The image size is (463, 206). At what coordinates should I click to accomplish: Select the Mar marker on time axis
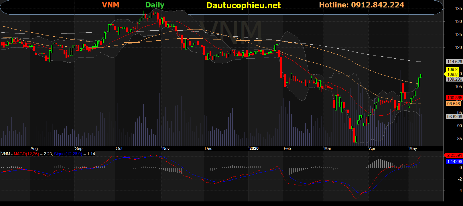pyautogui.click(x=328, y=148)
